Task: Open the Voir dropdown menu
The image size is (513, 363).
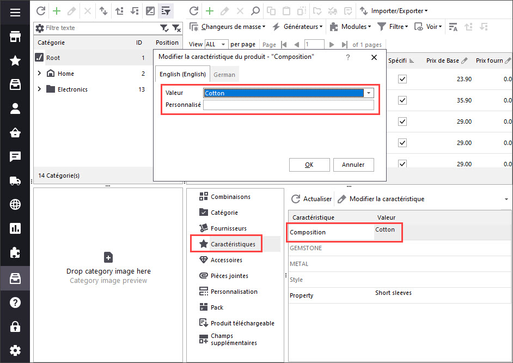Action: pos(428,27)
